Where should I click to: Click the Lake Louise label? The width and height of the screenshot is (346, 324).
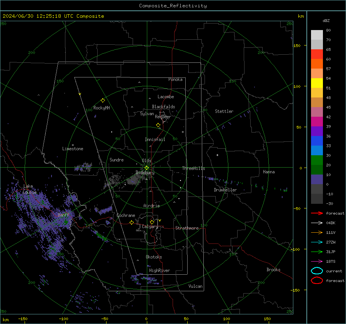[30, 189]
